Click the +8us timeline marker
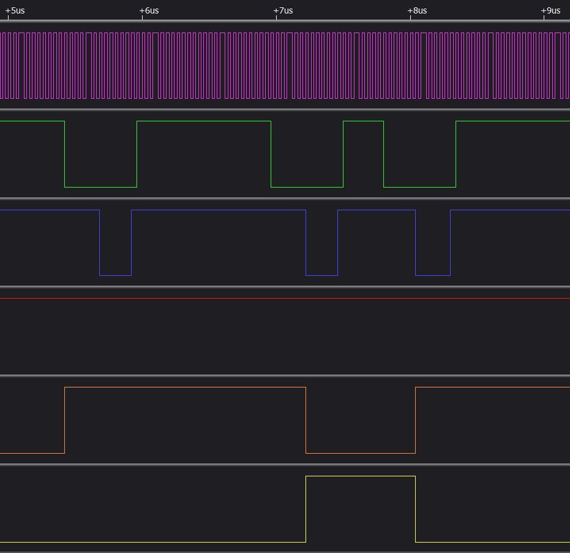Screen dimensions: 570x553 [x=417, y=10]
